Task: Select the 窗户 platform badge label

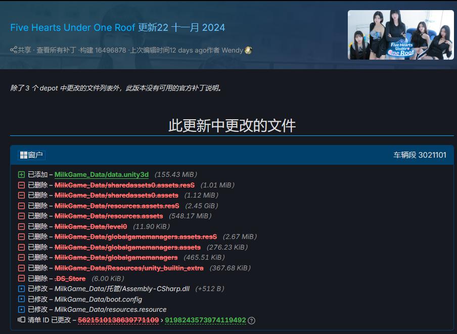Action: point(31,155)
